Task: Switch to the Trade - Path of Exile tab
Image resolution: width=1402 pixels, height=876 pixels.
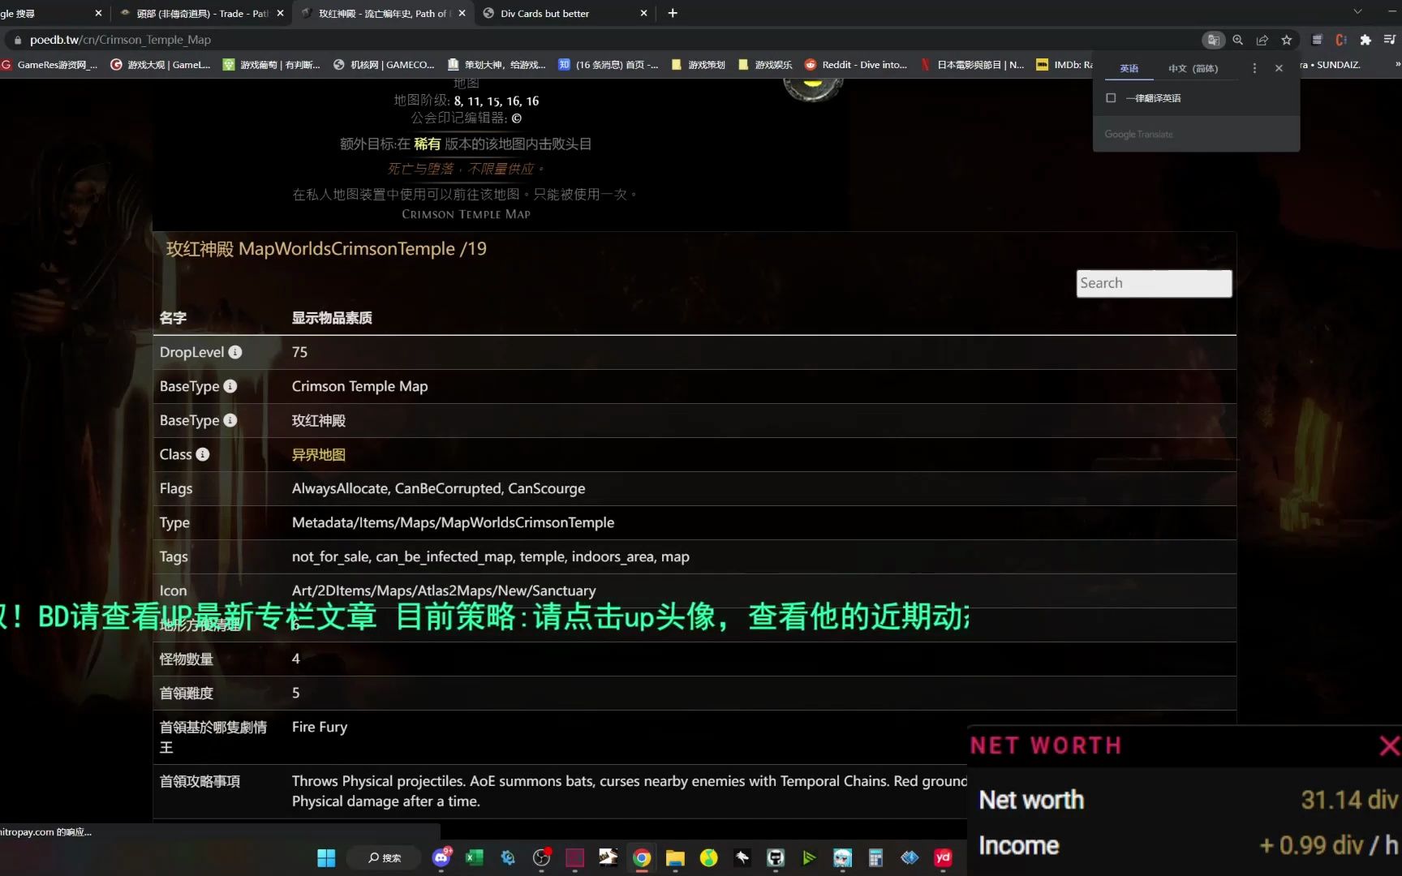Action: (201, 13)
